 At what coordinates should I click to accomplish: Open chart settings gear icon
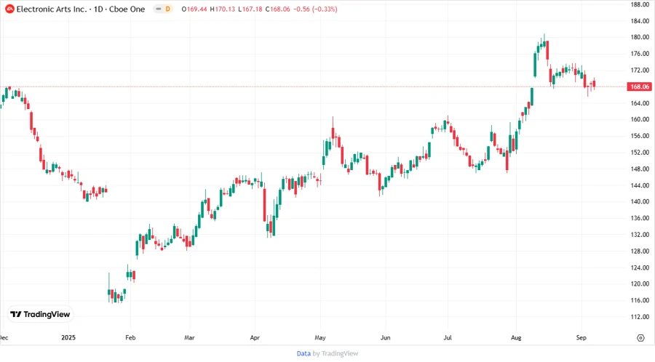pyautogui.click(x=640, y=338)
